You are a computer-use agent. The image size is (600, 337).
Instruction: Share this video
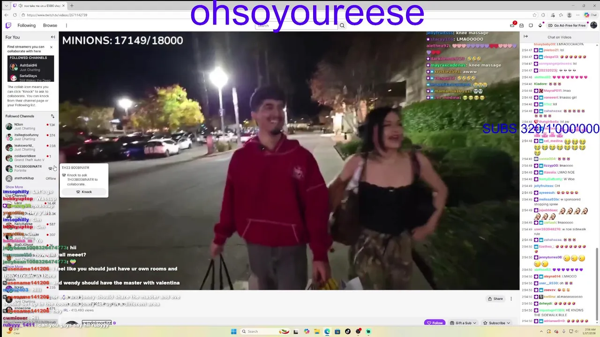(x=495, y=299)
